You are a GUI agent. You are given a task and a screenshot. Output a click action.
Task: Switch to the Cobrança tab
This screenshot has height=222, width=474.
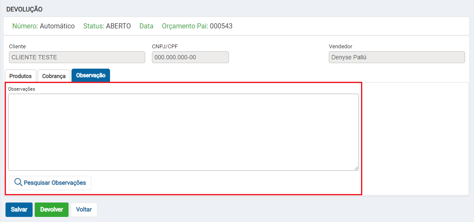[54, 76]
